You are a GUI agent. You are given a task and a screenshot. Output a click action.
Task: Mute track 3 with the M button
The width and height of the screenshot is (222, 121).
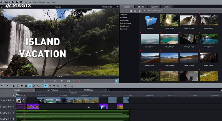point(4,113)
